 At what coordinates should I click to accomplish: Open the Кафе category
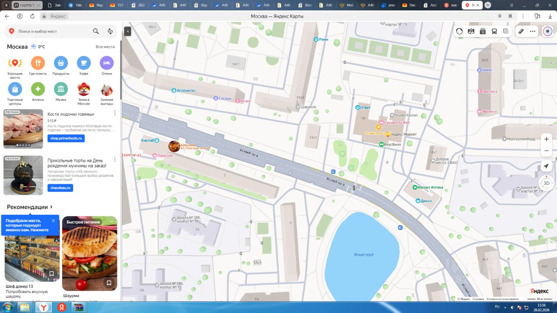[84, 66]
